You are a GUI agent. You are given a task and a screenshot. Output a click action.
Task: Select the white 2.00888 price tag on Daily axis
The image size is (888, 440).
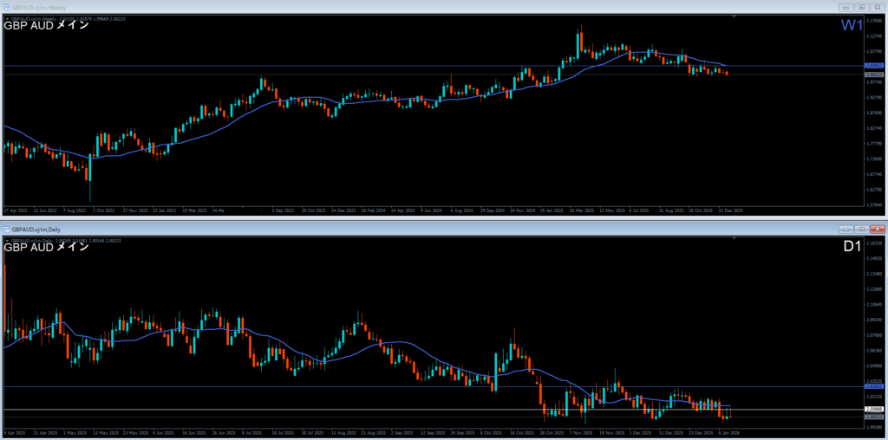click(874, 408)
